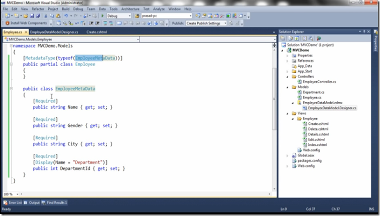Switch to EmployeeDataModel.Designer.cs tab
Screen dimensions: 380x216
pos(54,32)
